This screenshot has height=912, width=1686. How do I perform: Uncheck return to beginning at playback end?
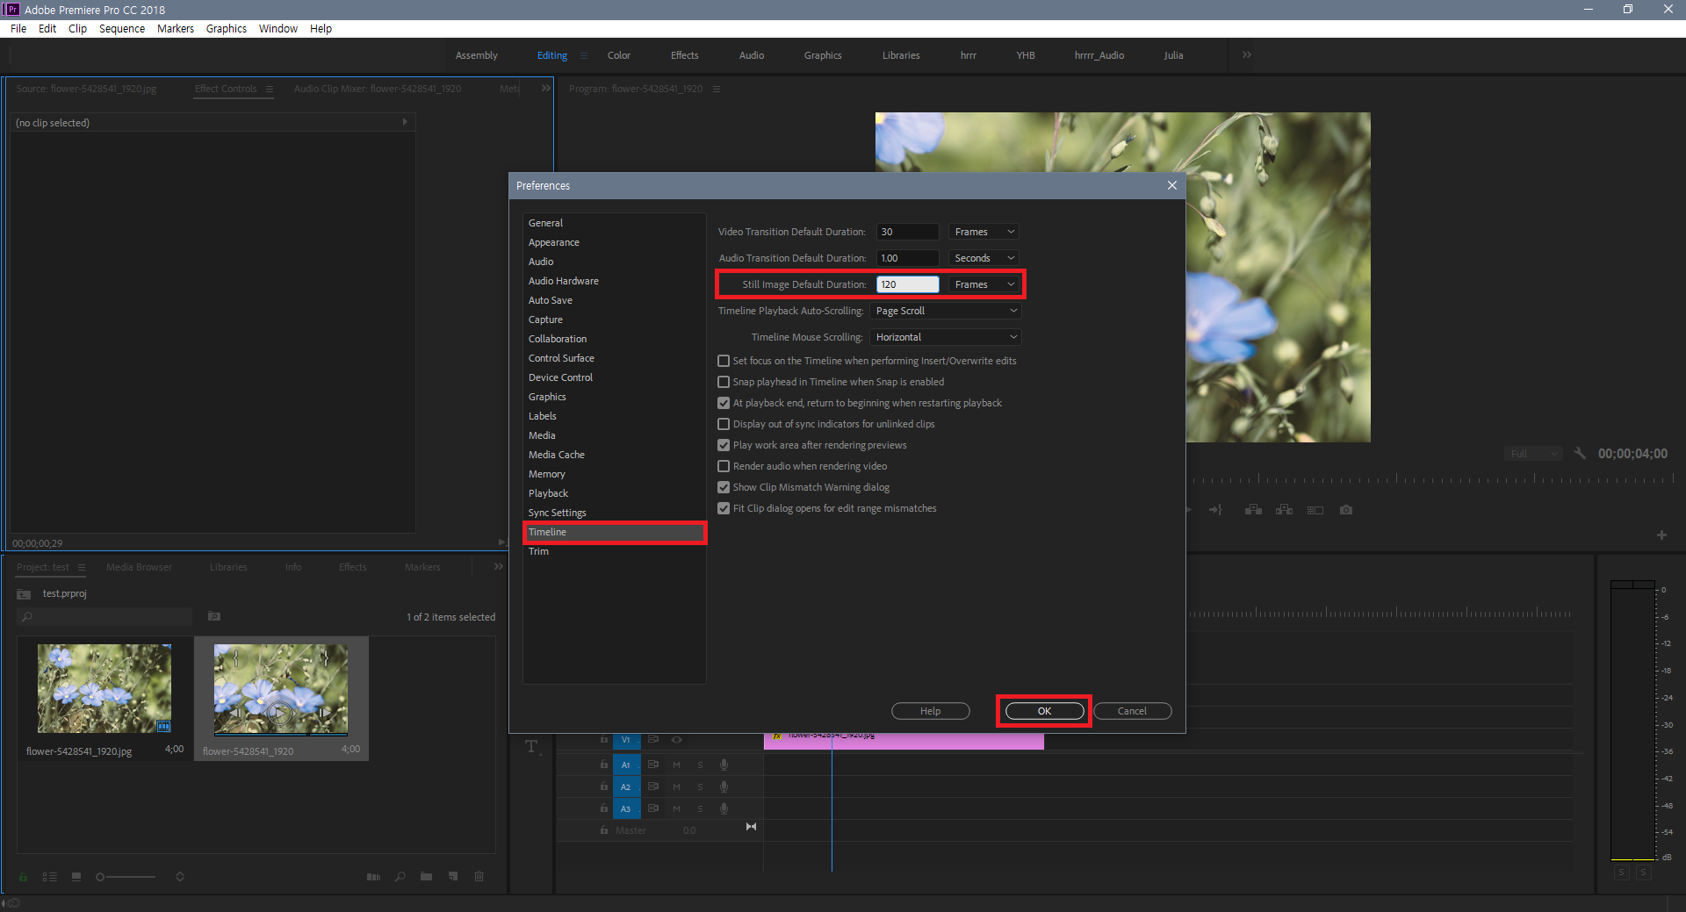pyautogui.click(x=724, y=403)
